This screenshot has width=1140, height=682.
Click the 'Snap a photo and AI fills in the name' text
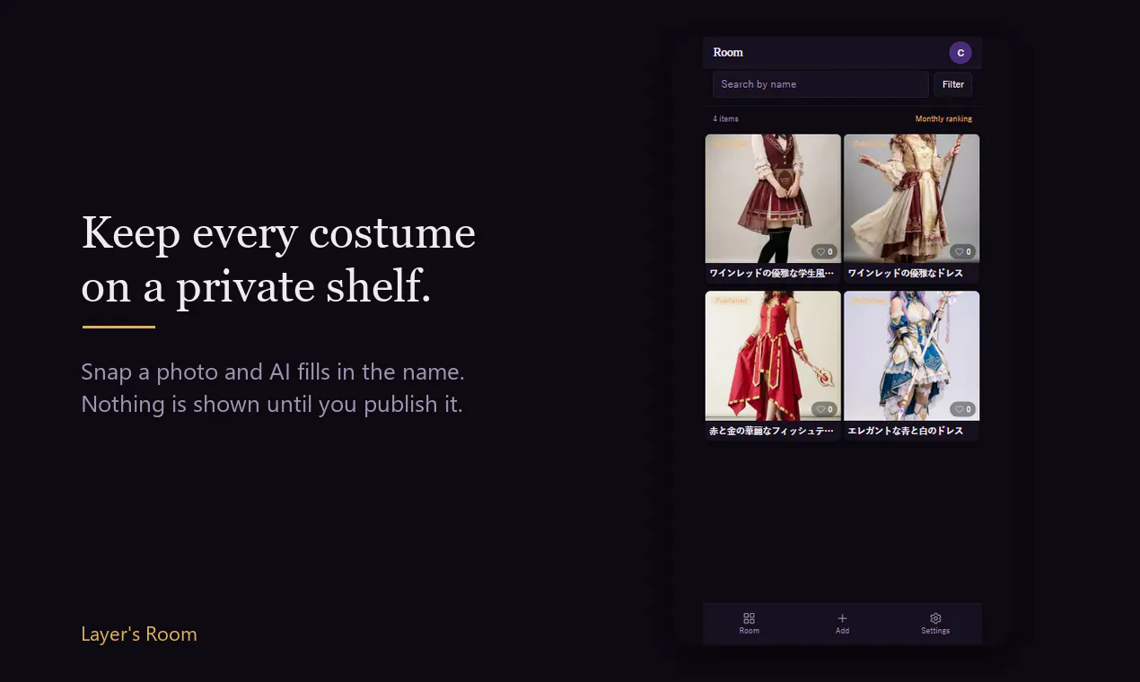click(273, 372)
